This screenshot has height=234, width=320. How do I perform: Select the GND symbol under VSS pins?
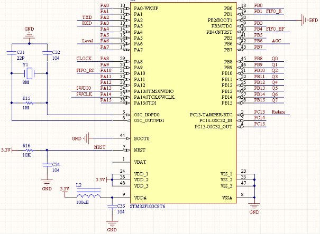254,205
